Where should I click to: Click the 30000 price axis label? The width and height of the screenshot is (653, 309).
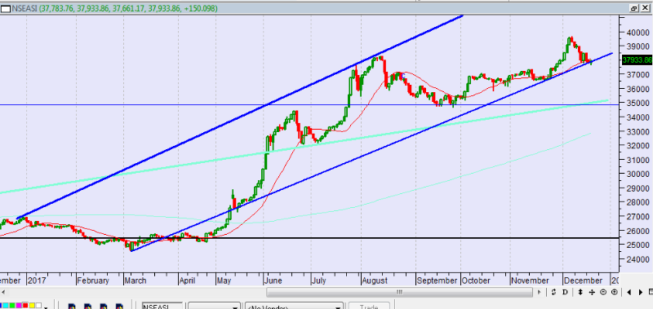(639, 174)
